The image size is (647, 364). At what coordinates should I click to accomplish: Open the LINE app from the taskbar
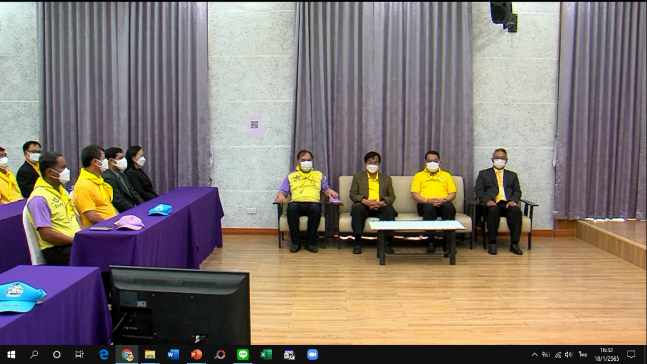tap(243, 354)
